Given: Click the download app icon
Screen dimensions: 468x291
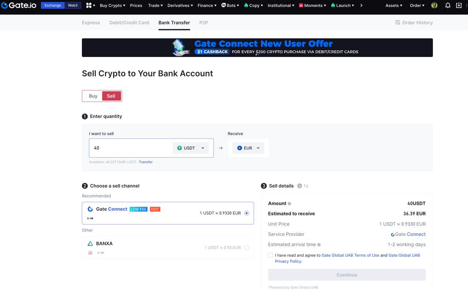Looking at the screenshot, I should click(x=459, y=5).
